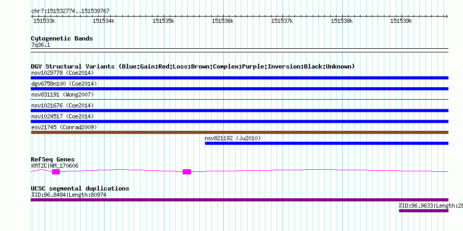Screen dimensions: 463x231
Task: Click the brown complex variant bar esv21745
Action: [x=239, y=132]
